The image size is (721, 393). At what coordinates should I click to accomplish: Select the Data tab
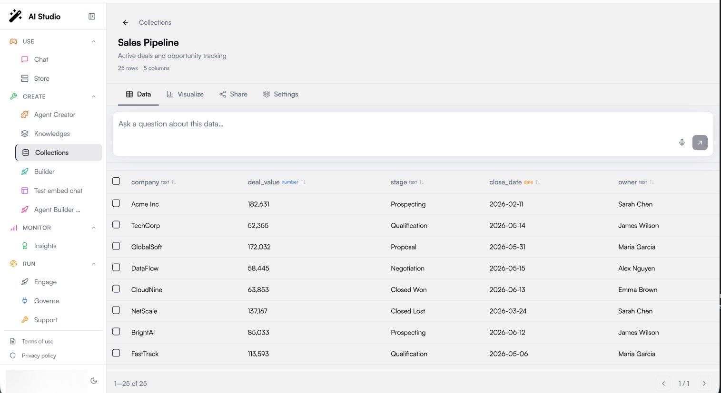pos(138,94)
